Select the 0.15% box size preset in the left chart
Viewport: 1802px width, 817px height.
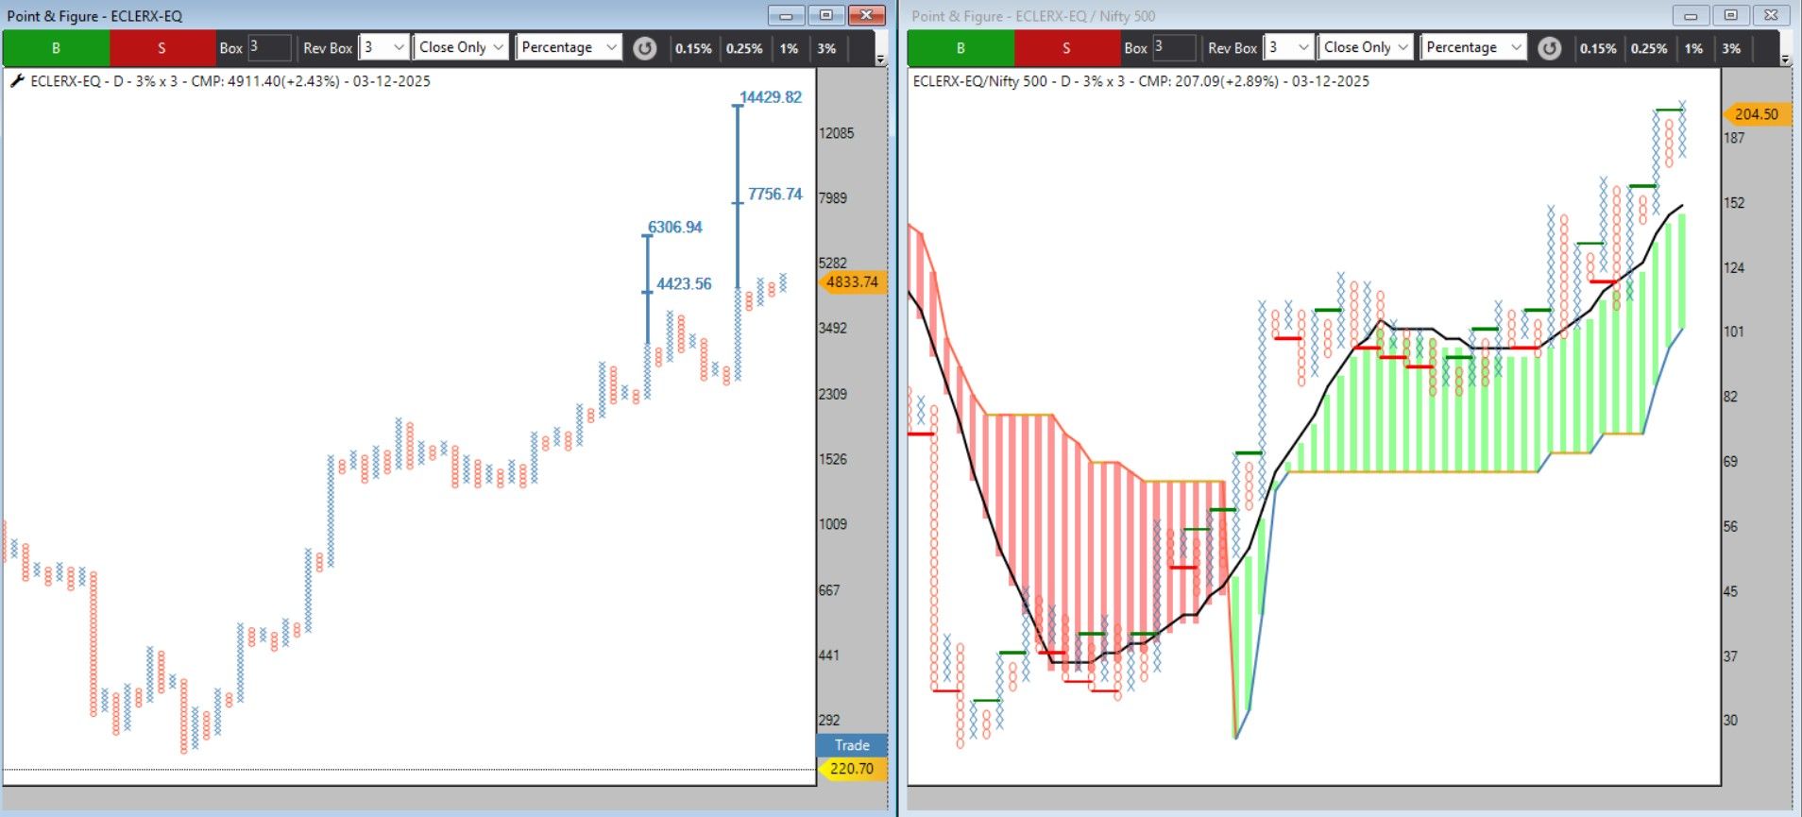pos(693,48)
